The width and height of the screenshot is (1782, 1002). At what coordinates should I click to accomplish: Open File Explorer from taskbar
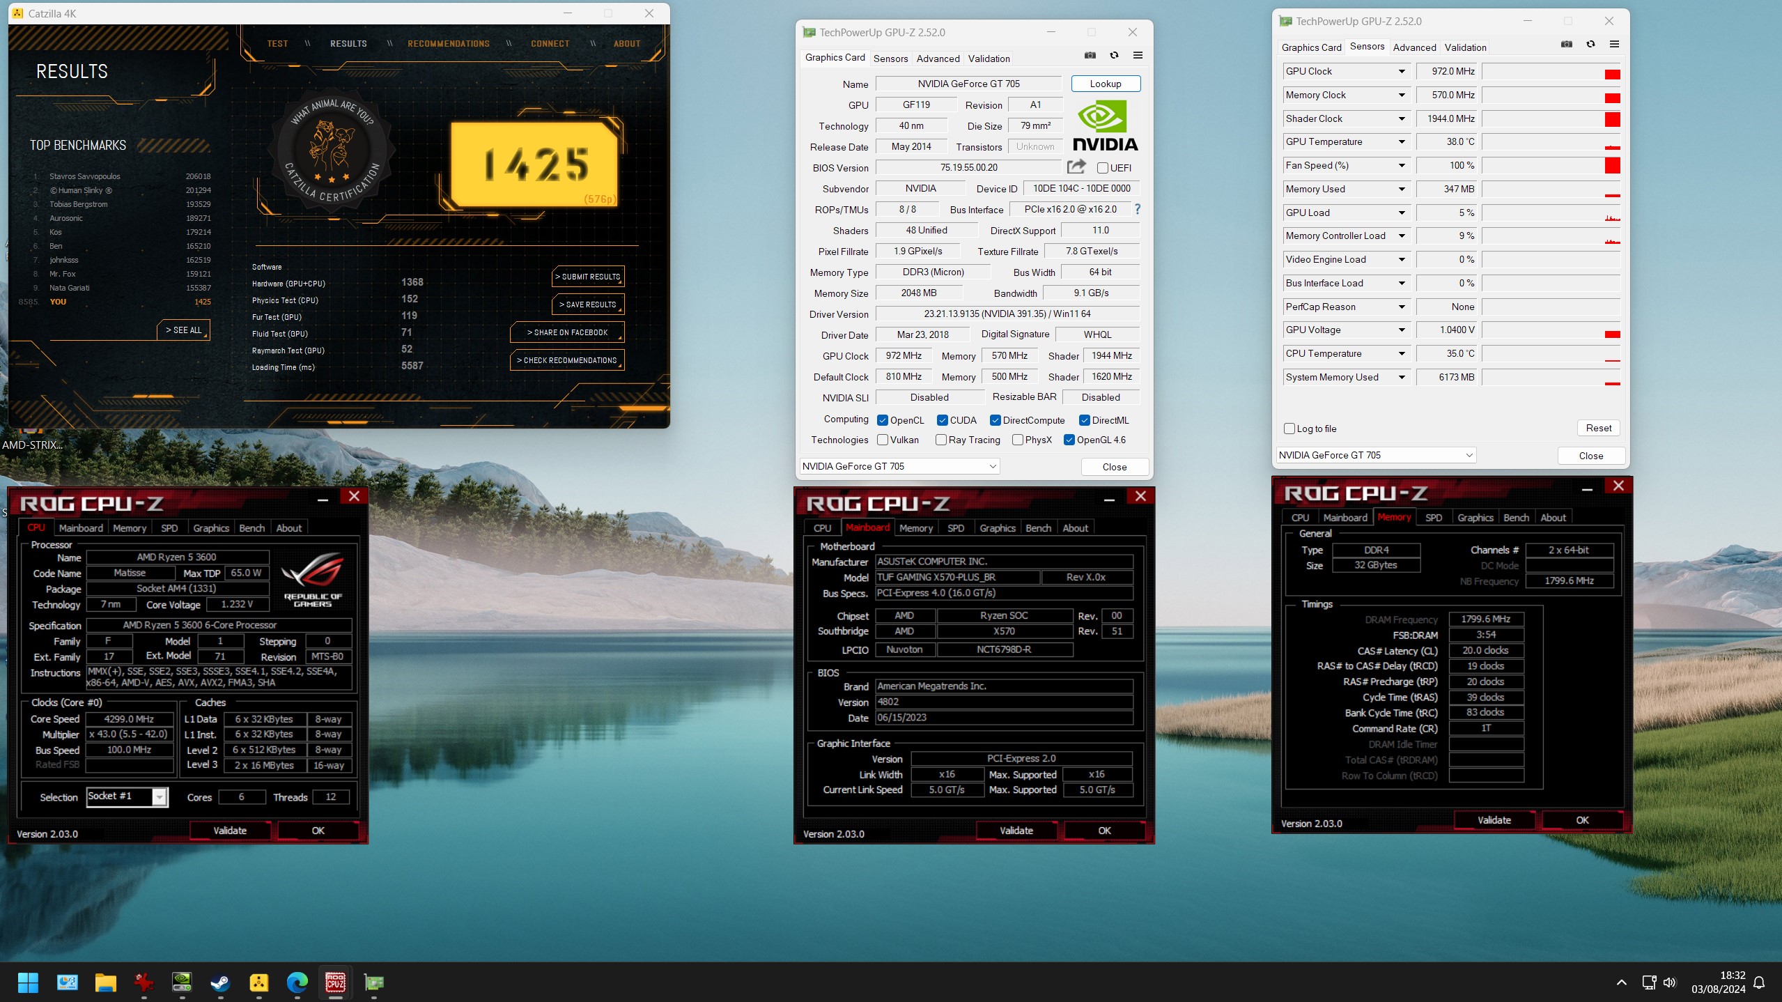coord(105,982)
